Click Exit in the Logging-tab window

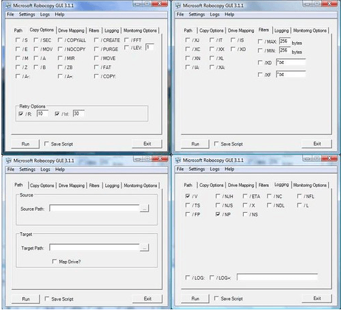pos(317,298)
